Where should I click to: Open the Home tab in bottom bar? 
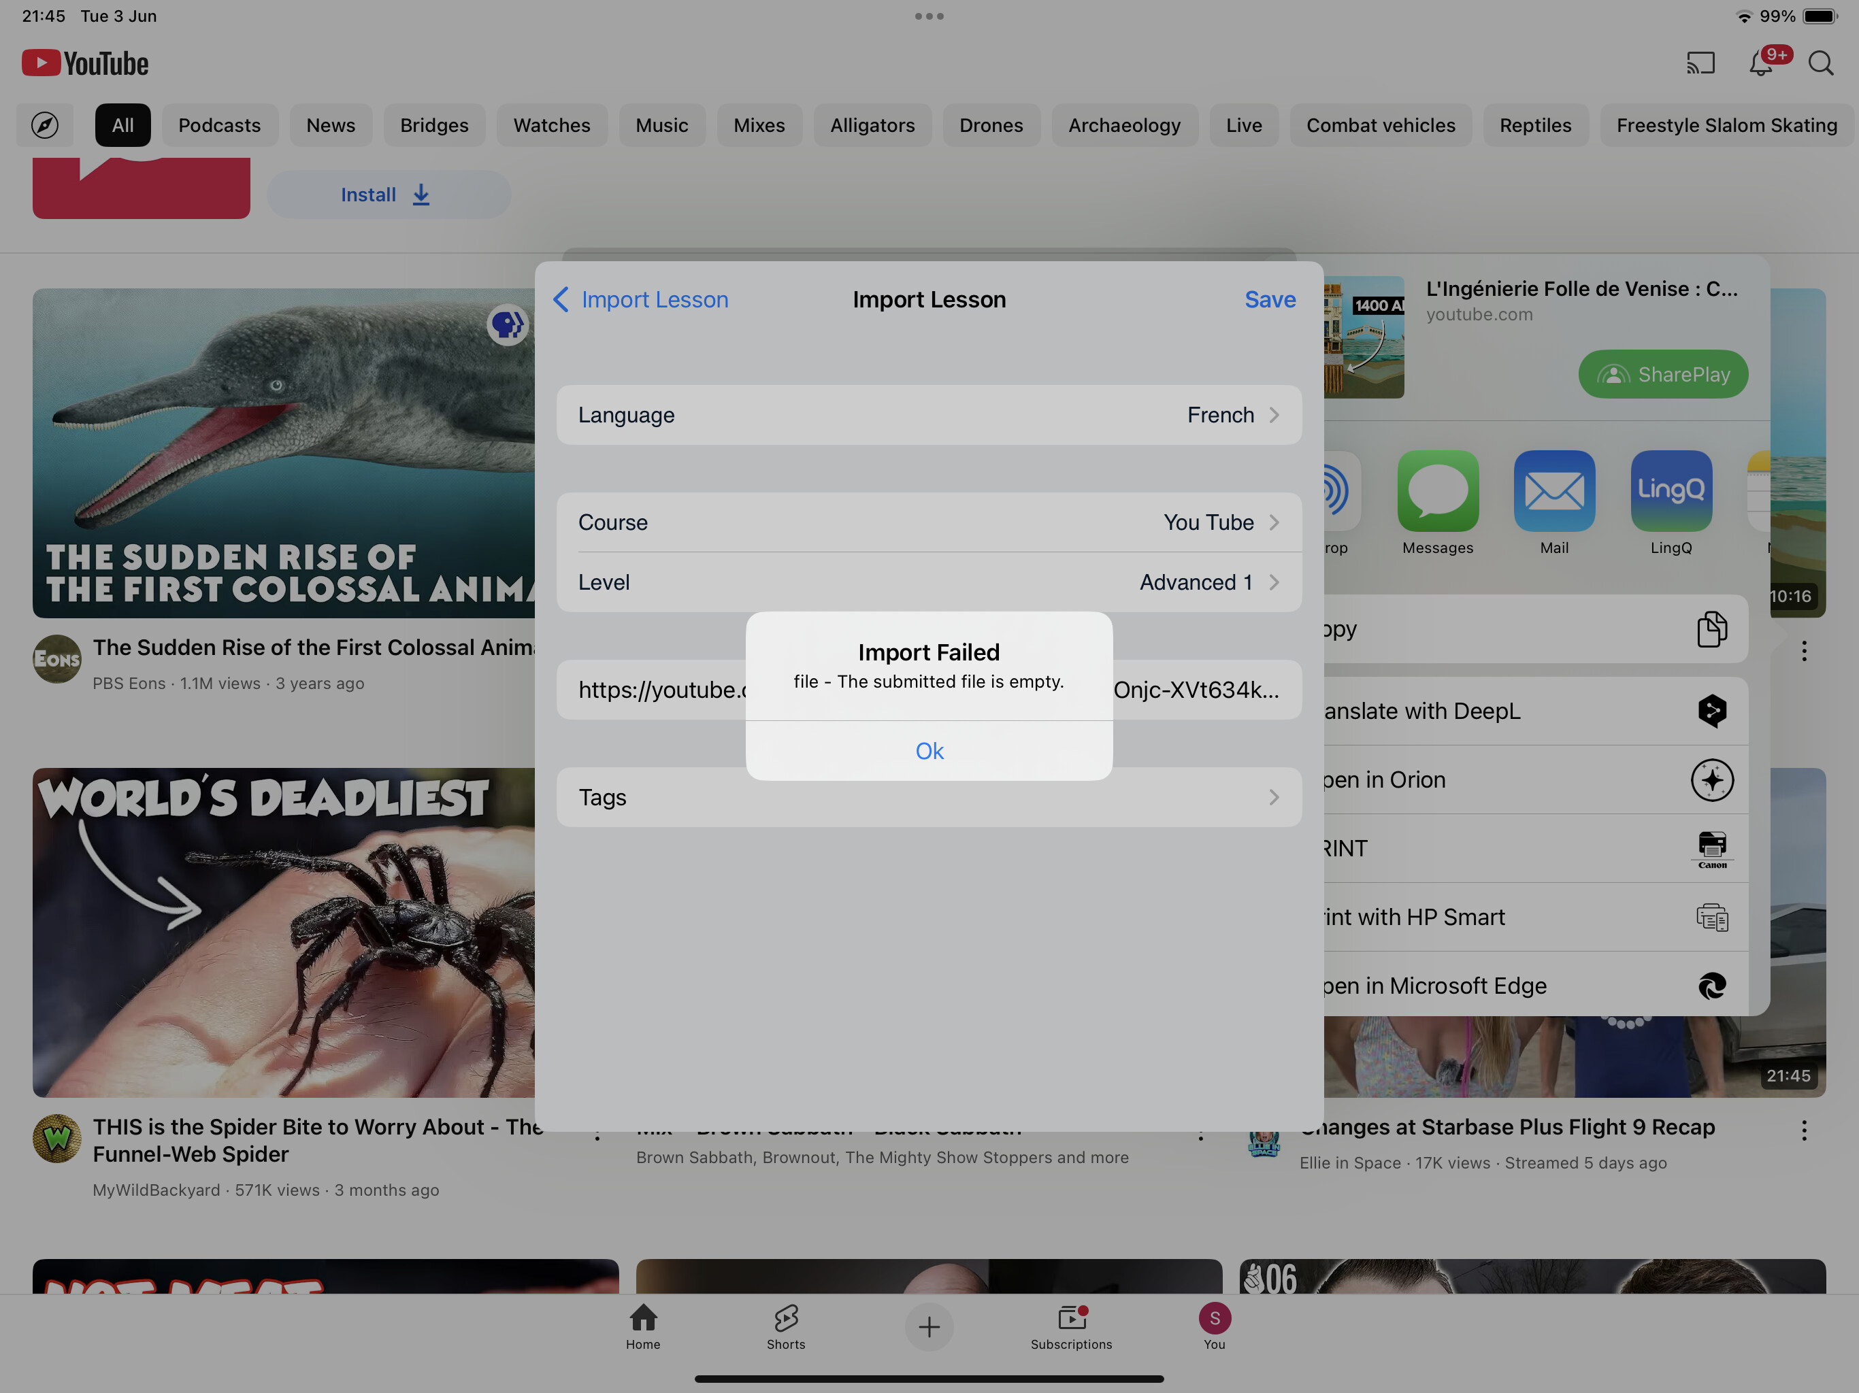coord(643,1326)
